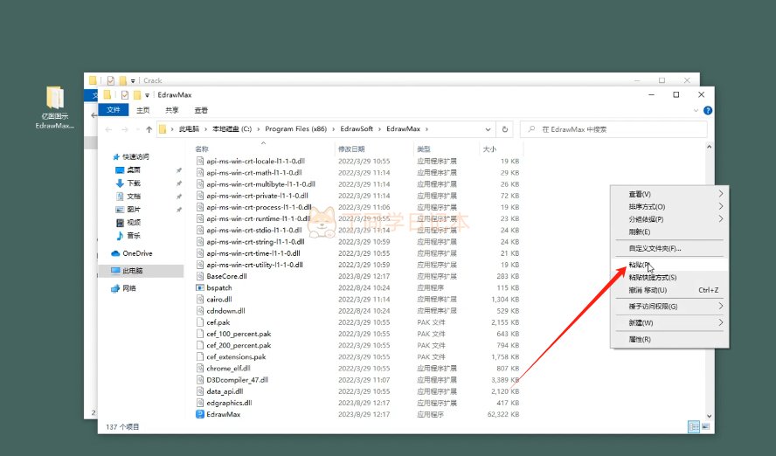The height and width of the screenshot is (456, 776).
Task: Select 粘贴(P) from the context menu
Action: click(x=639, y=265)
